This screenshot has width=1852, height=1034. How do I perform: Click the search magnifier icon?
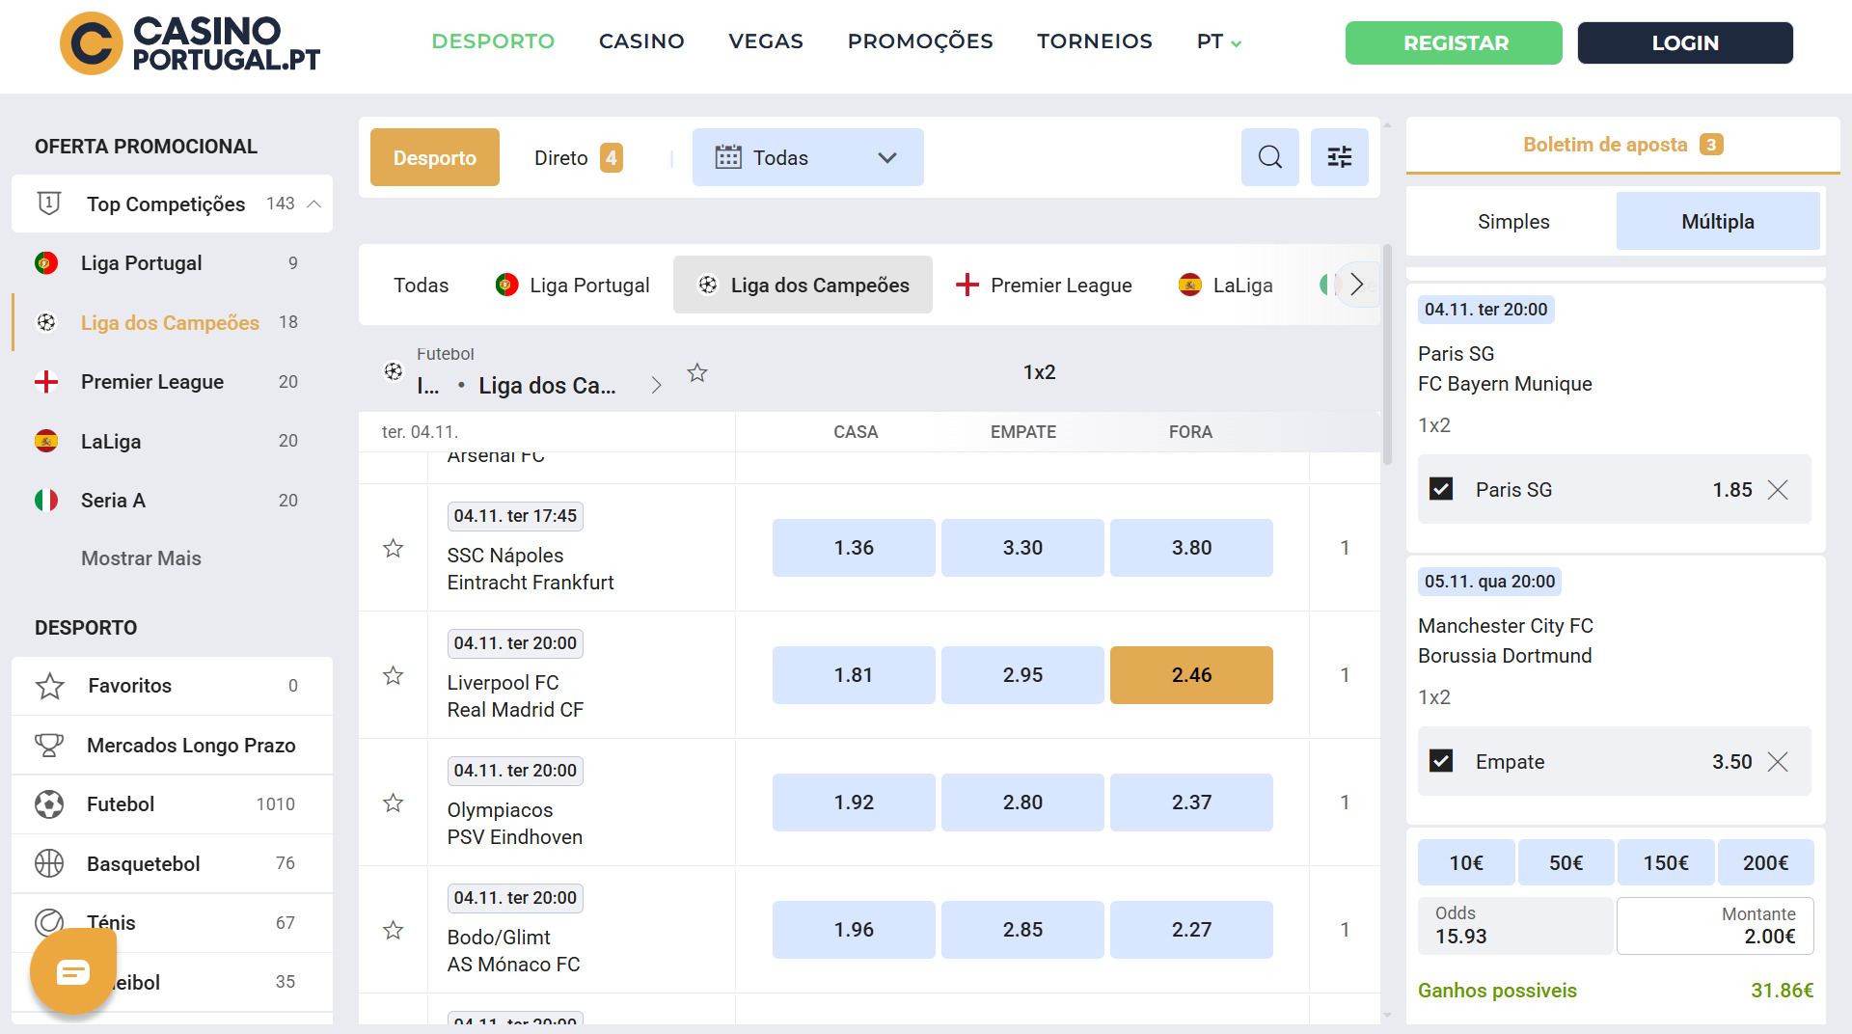[x=1269, y=157]
